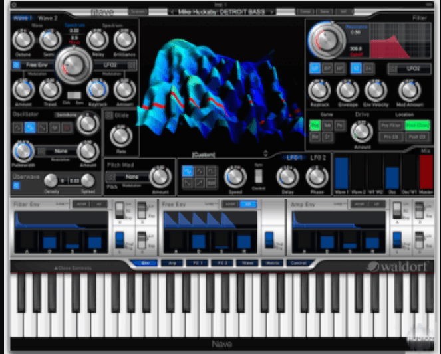441x354 pixels.
Task: Select the sawtooth oscillator waveform button
Action: [42, 128]
